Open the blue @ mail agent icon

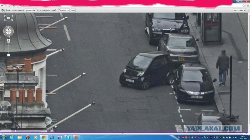tap(52, 137)
